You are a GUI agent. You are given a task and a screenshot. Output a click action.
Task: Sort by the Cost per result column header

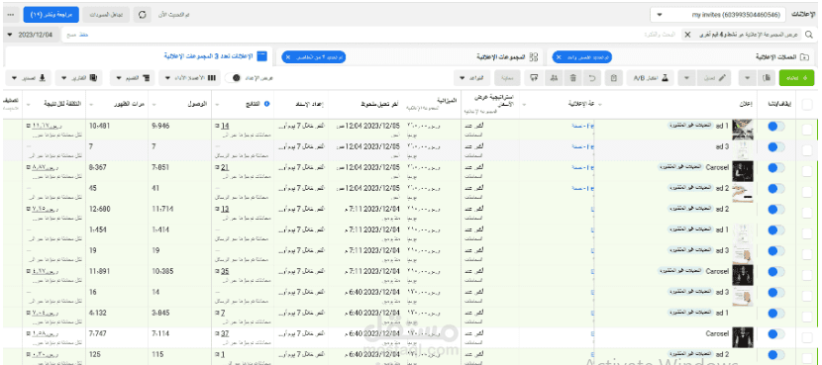click(63, 104)
